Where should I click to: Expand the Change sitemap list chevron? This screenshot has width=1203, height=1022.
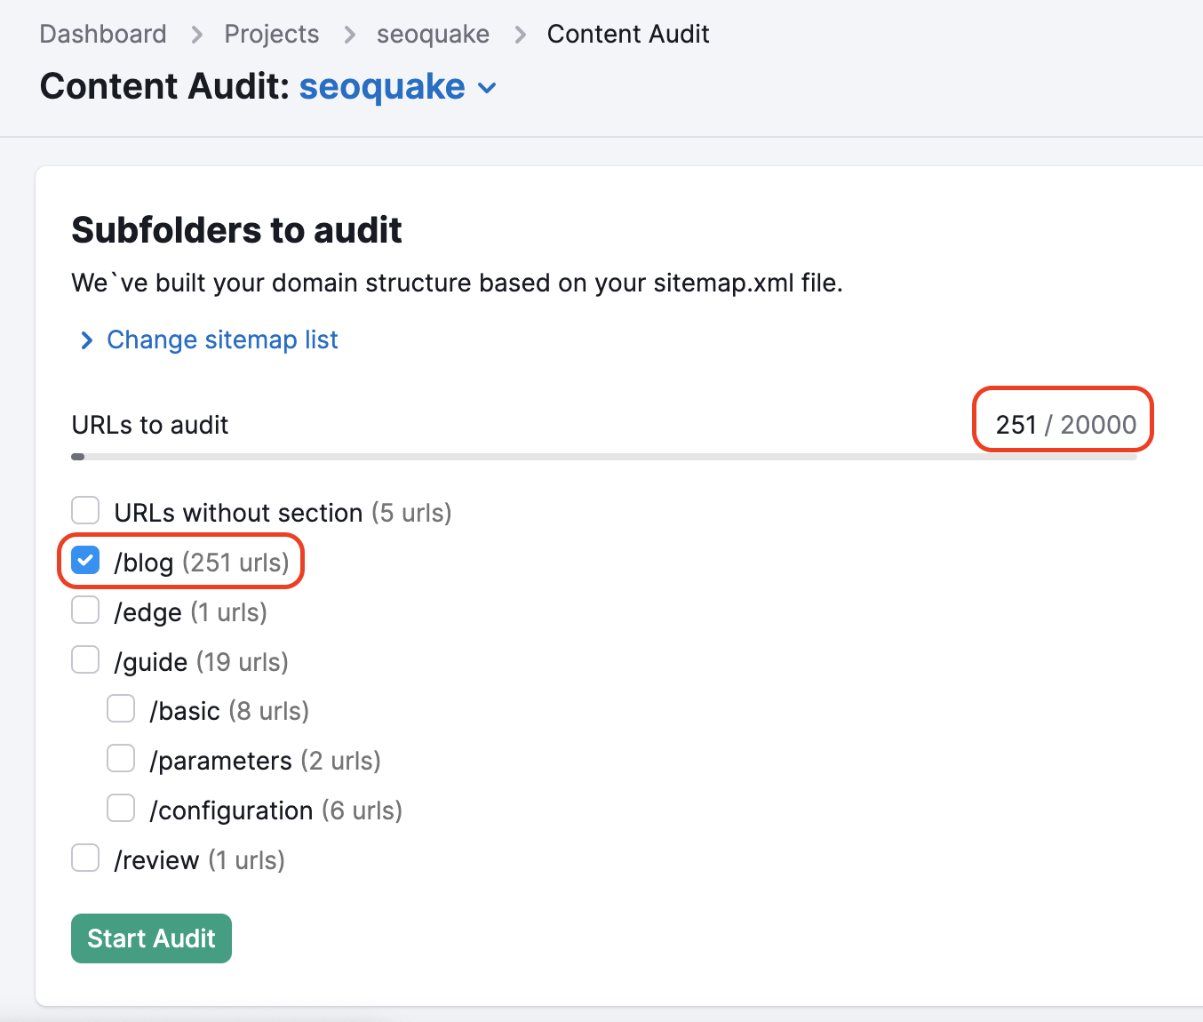[x=86, y=340]
